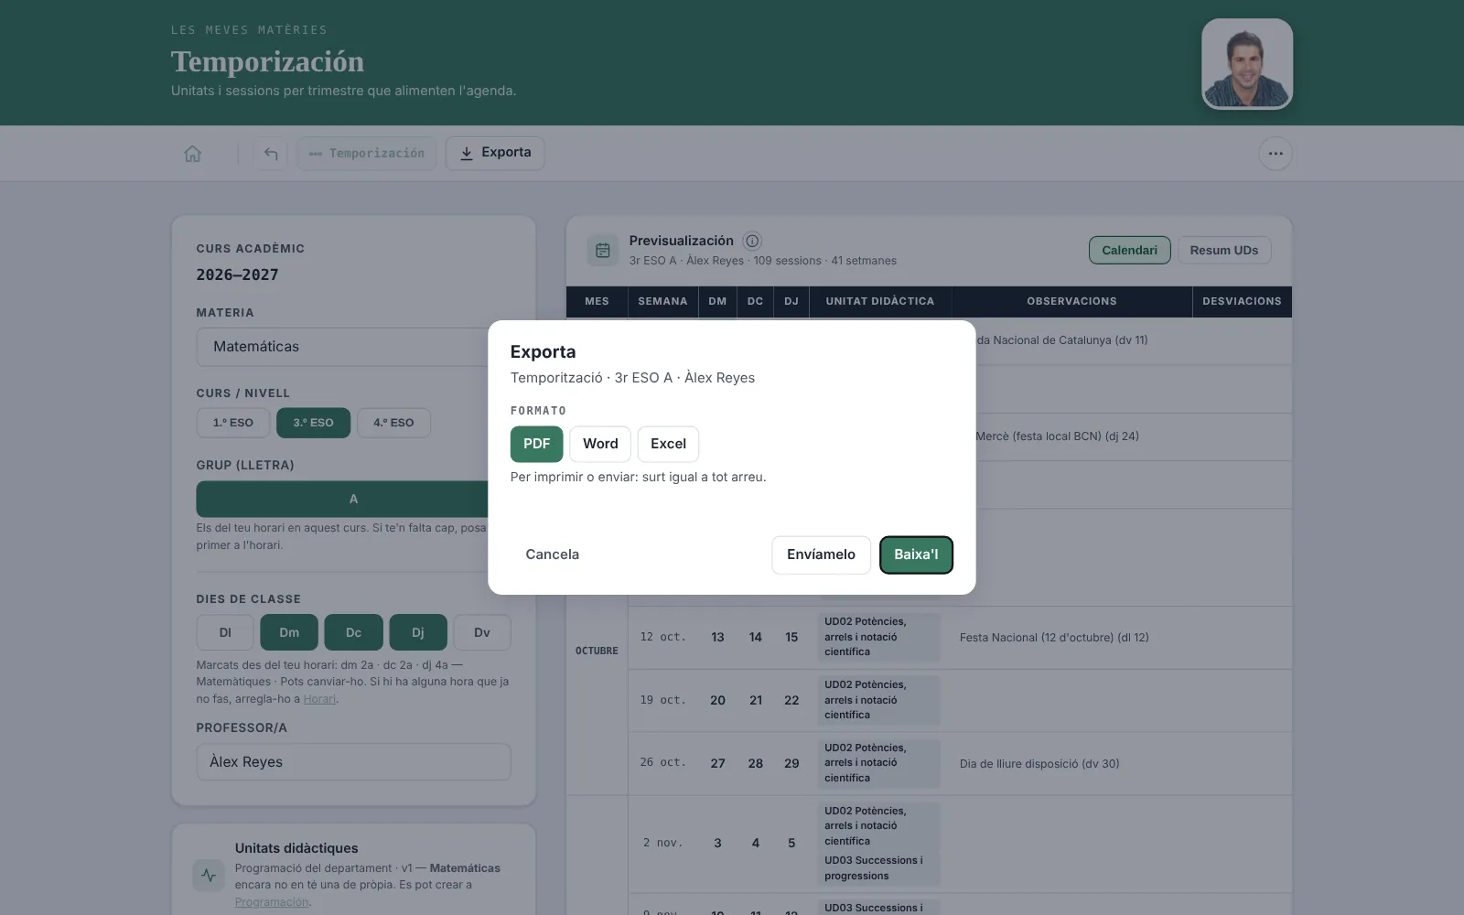Toggle the Dj class day

click(x=418, y=632)
